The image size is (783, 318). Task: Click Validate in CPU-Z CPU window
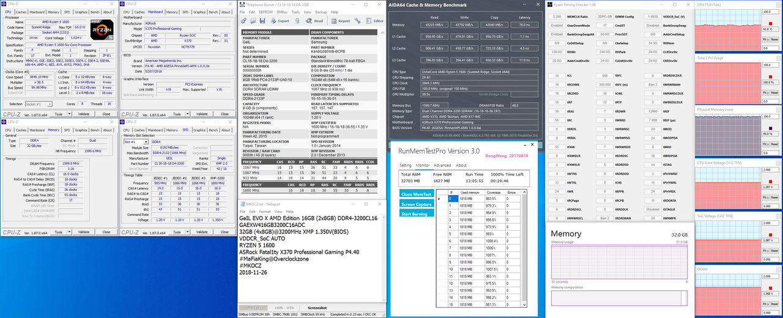tap(84, 114)
